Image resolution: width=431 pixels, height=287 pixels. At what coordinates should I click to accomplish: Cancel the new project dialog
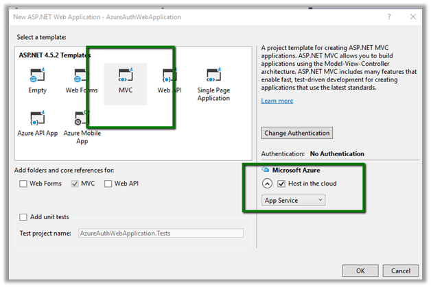coord(400,271)
